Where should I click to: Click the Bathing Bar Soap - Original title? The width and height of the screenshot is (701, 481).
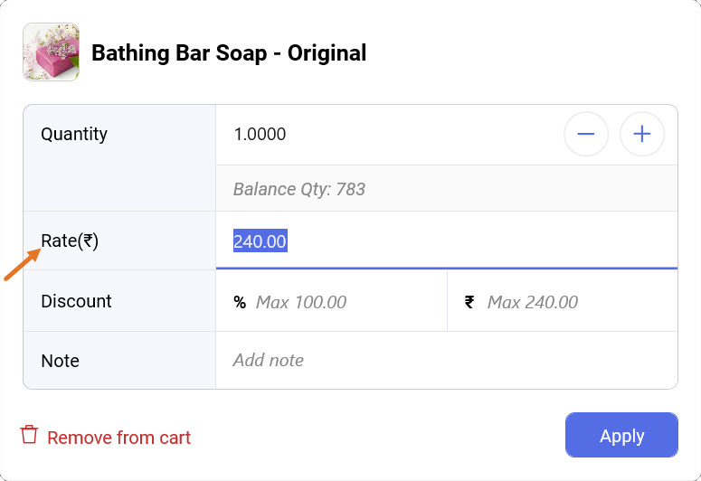(229, 52)
